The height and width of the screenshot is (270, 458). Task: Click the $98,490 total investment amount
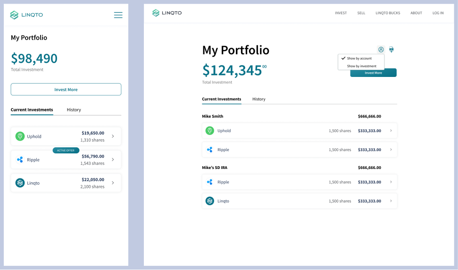[34, 59]
